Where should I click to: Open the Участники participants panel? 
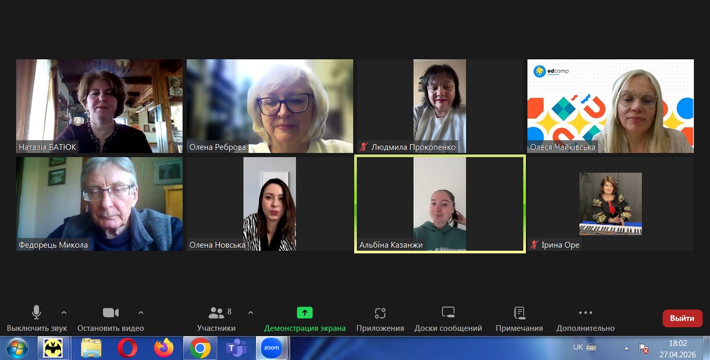point(216,313)
